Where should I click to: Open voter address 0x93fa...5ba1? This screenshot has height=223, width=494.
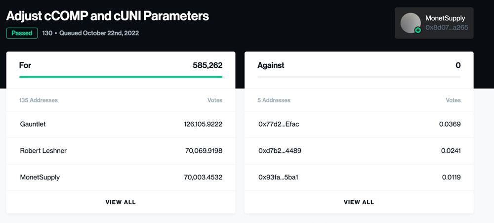[278, 177]
